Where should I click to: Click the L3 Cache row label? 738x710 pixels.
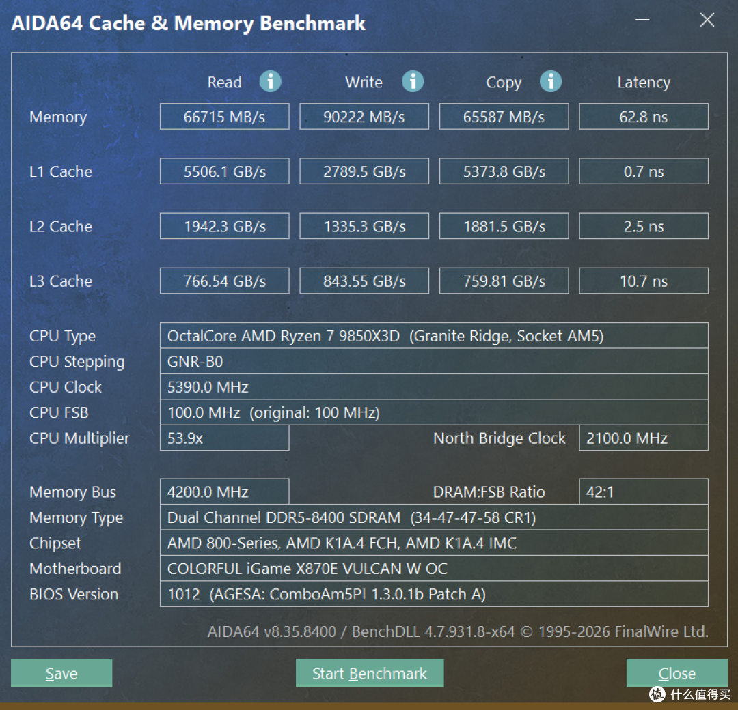point(61,281)
